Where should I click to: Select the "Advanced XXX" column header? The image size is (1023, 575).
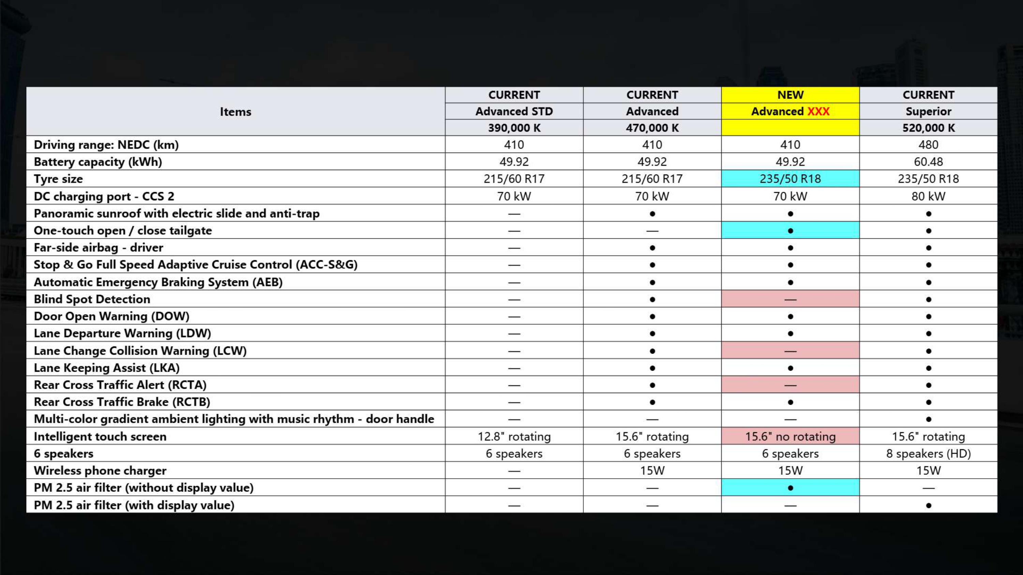coord(790,111)
